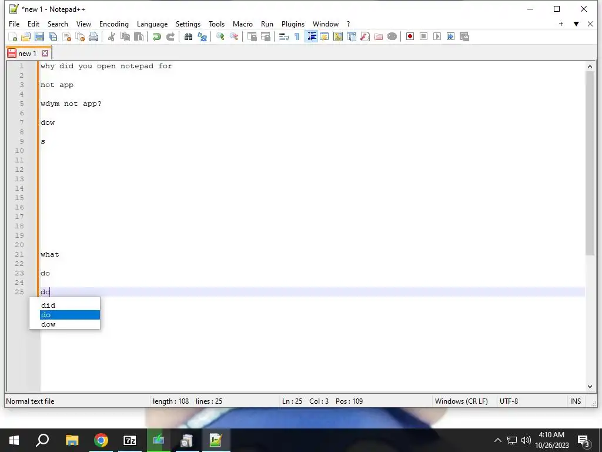Image resolution: width=602 pixels, height=452 pixels.
Task: Open the Replace dialog icon
Action: click(x=202, y=36)
